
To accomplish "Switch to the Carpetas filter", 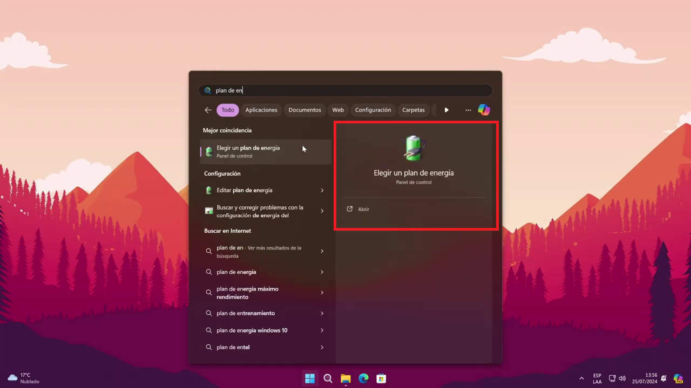I will click(414, 110).
